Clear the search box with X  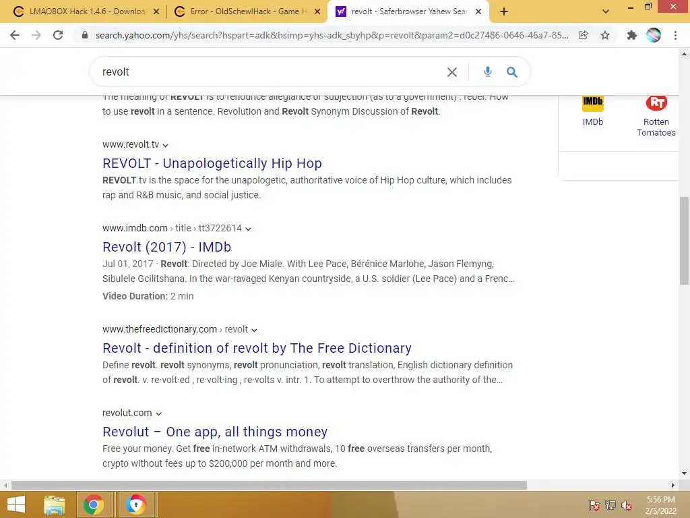point(452,71)
